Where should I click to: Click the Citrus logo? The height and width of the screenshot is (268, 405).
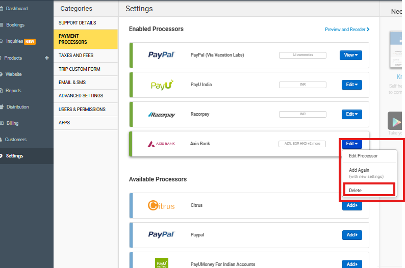(x=161, y=206)
